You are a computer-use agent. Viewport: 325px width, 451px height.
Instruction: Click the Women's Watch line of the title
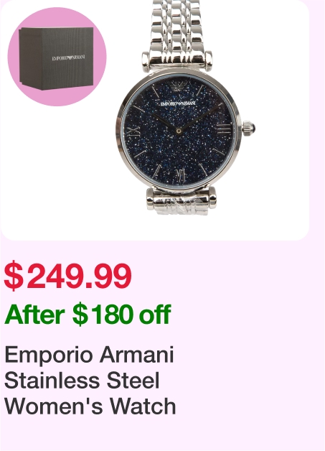coord(90,406)
